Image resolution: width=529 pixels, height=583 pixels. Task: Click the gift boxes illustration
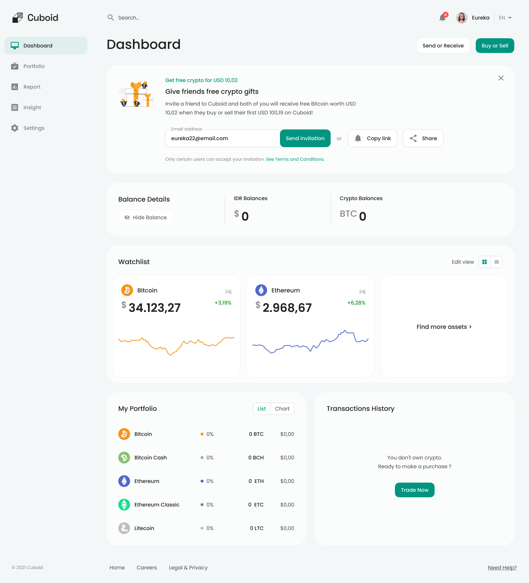point(136,94)
